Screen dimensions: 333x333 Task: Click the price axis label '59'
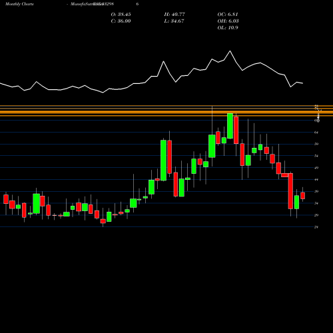(x=316, y=144)
